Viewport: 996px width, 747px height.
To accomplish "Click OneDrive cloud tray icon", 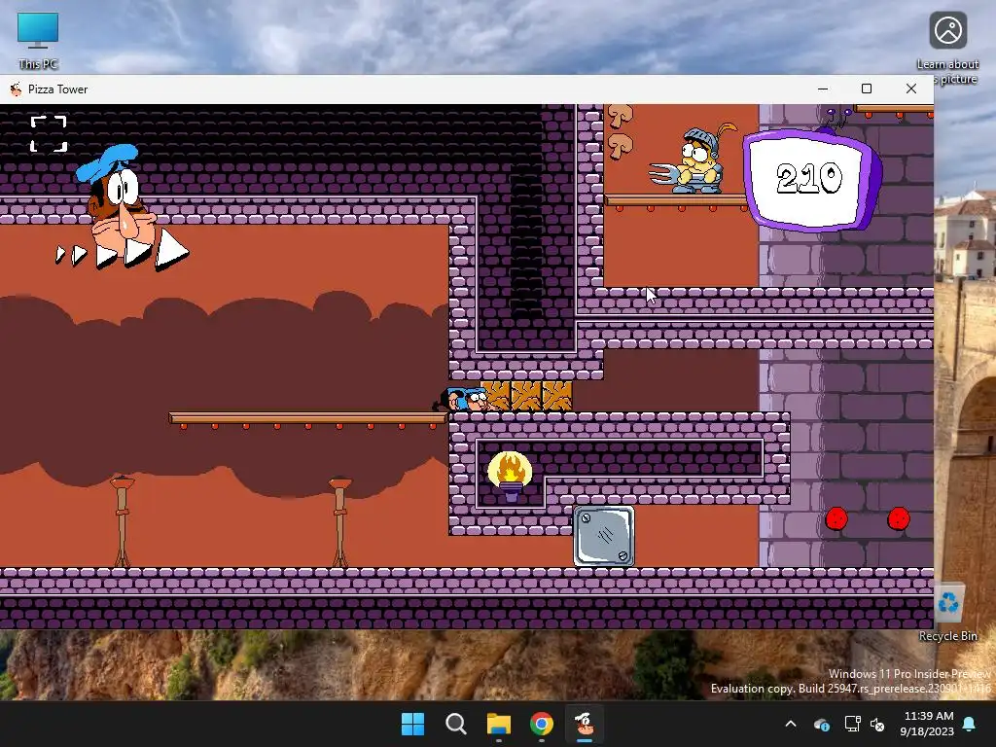I will coord(821,724).
